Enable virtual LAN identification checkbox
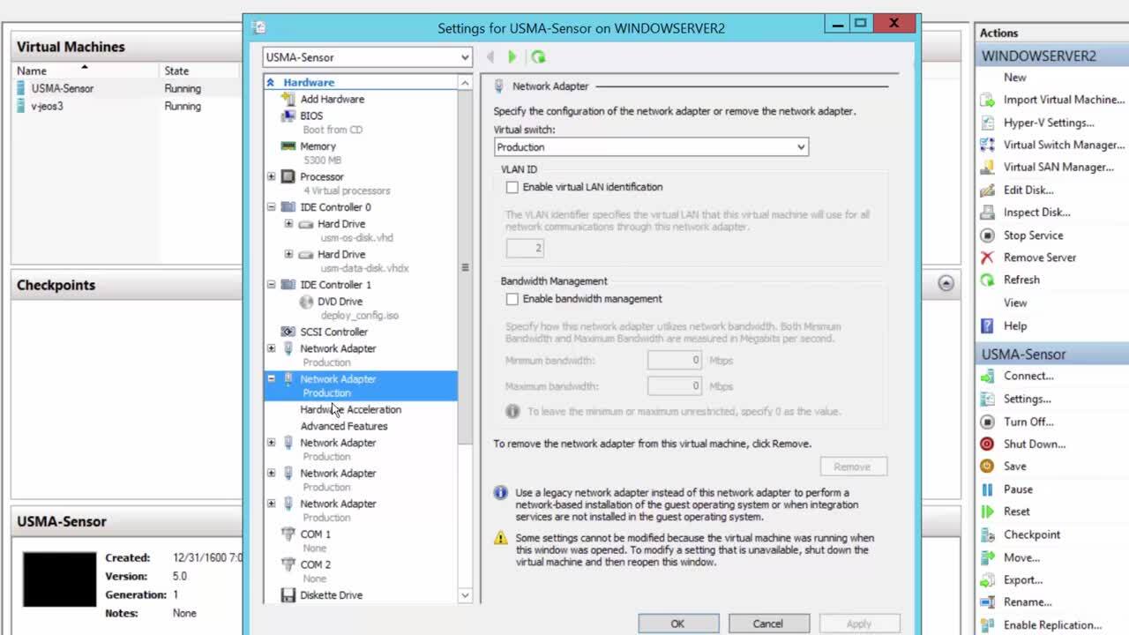Image resolution: width=1129 pixels, height=635 pixels. 512,187
